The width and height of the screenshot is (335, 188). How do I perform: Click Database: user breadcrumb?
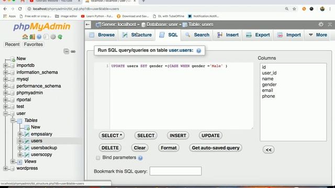(x=162, y=25)
